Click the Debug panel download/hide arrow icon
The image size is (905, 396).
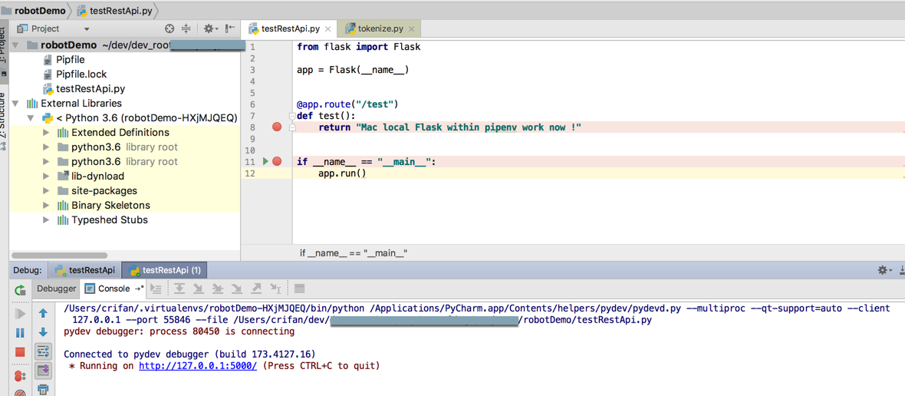[901, 269]
